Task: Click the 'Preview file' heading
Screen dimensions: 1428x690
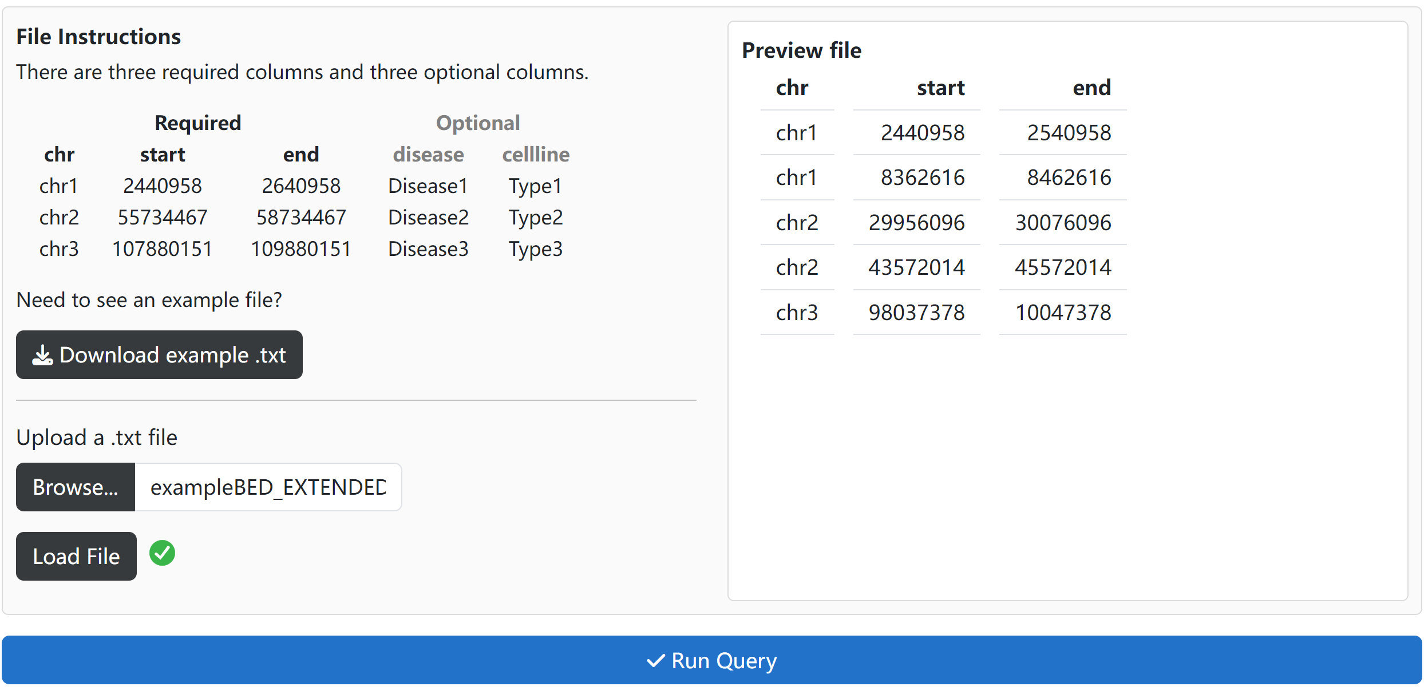Action: click(801, 50)
